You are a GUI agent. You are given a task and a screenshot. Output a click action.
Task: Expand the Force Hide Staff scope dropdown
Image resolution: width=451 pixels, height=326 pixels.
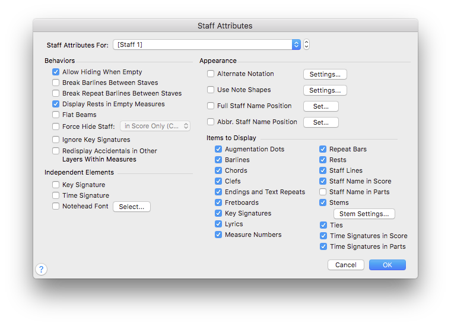click(x=155, y=126)
